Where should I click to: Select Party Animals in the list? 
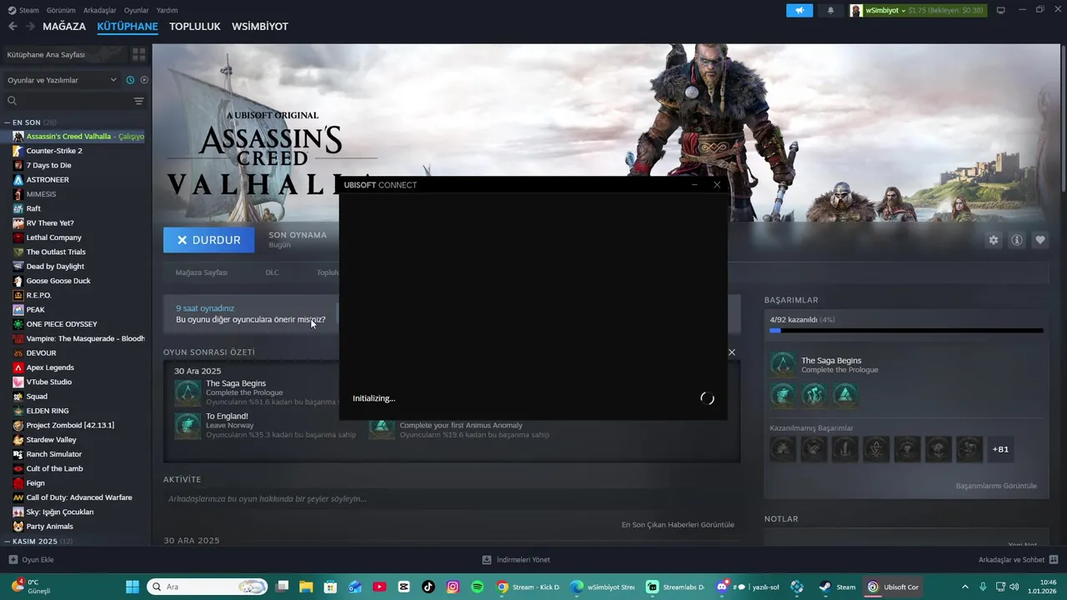click(49, 527)
